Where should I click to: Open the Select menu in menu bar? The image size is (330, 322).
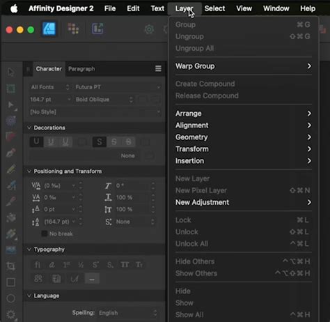pyautogui.click(x=214, y=8)
